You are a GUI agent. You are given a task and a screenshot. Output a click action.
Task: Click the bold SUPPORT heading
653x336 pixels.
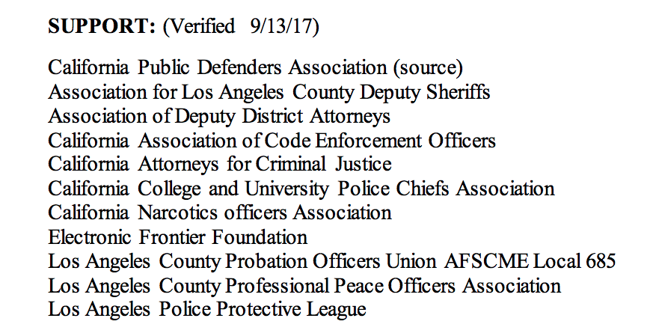pyautogui.click(x=101, y=27)
